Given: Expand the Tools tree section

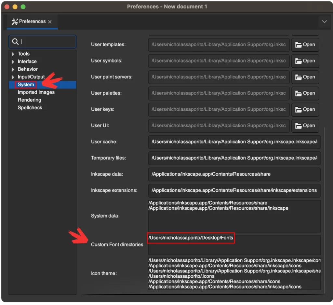Looking at the screenshot, I should pos(13,54).
